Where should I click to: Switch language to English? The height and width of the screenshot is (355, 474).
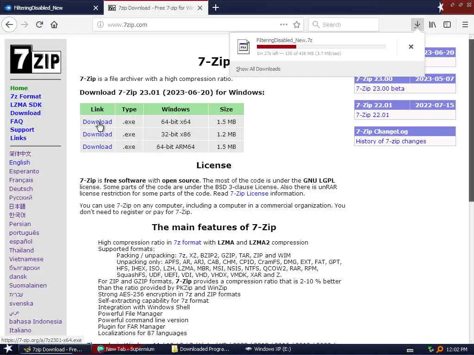19,162
